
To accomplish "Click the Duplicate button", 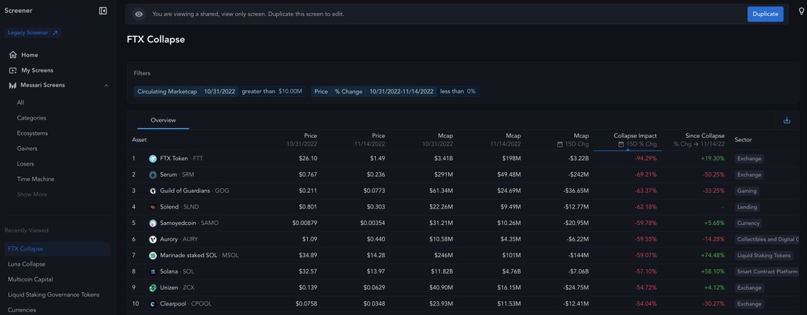I will [765, 14].
